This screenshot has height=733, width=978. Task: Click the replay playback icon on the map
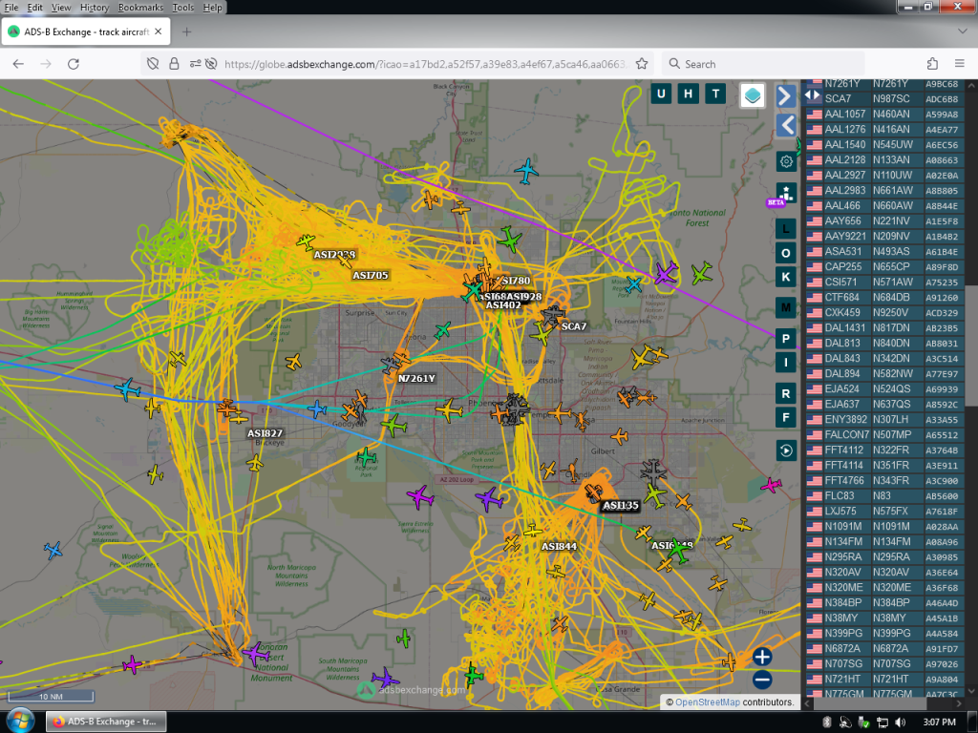786,450
